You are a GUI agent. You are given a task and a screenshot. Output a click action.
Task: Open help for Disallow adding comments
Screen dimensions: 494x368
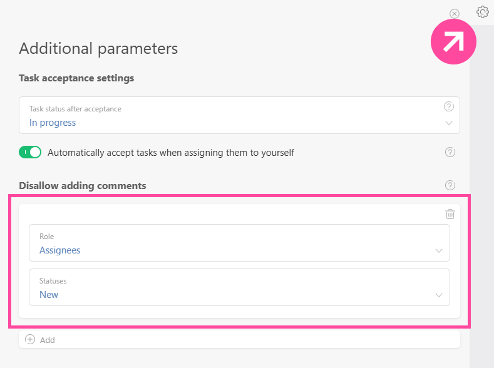450,185
